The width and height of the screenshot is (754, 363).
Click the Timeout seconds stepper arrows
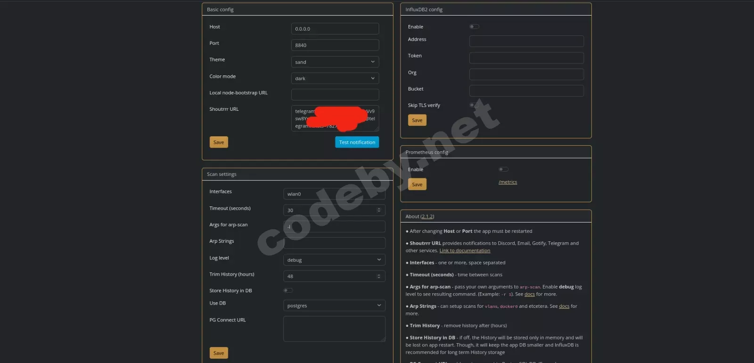click(379, 210)
